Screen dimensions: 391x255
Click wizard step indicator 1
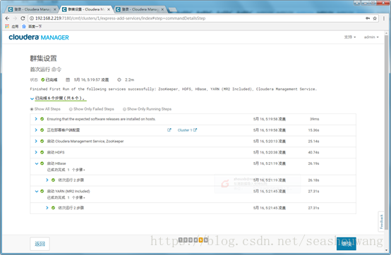pos(180,240)
